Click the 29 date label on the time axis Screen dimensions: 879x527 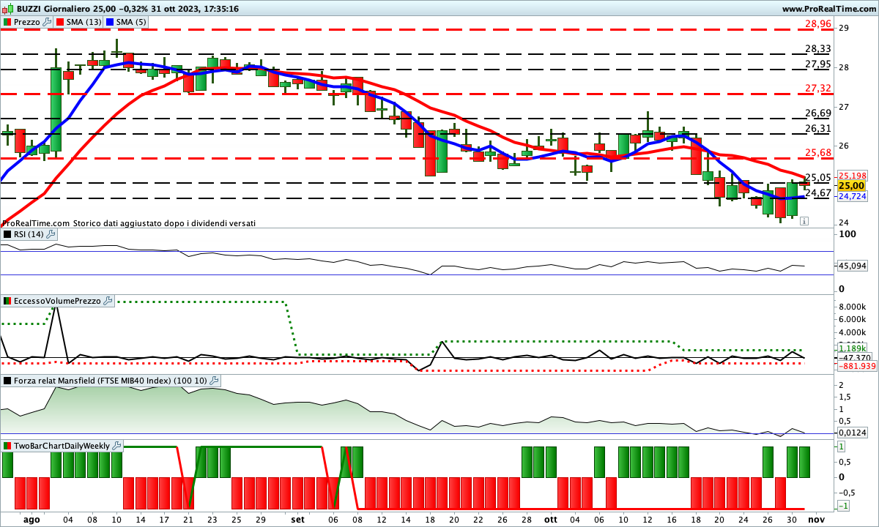click(x=261, y=519)
